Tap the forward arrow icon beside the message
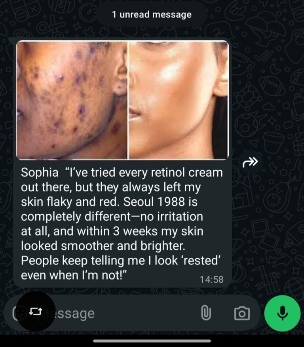Image resolution: width=304 pixels, height=347 pixels. click(250, 162)
